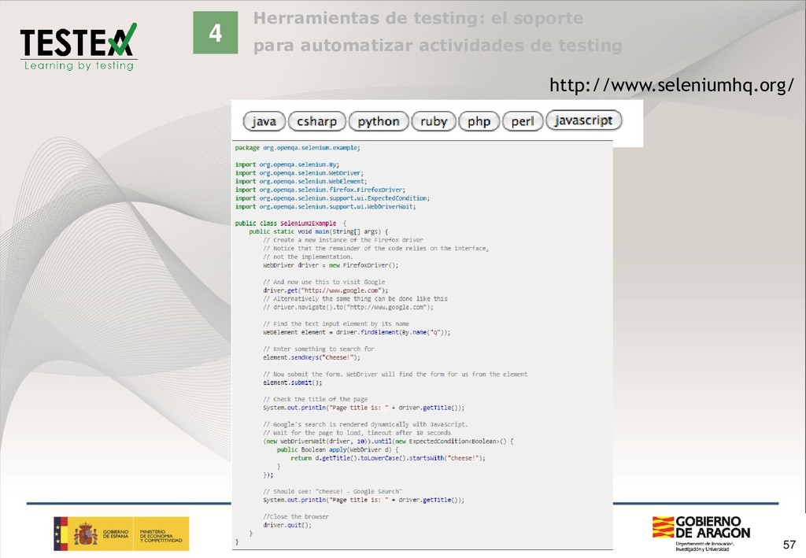Viewport: 806px width, 558px height.
Task: Click the green section number 4 box
Action: pyautogui.click(x=216, y=33)
